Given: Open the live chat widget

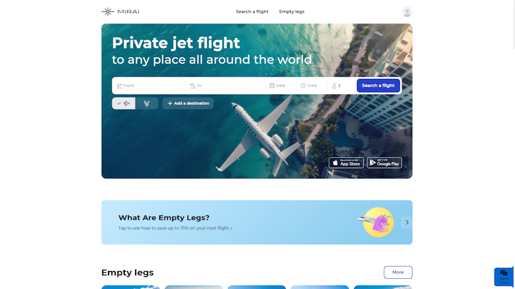Looking at the screenshot, I should click(504, 277).
